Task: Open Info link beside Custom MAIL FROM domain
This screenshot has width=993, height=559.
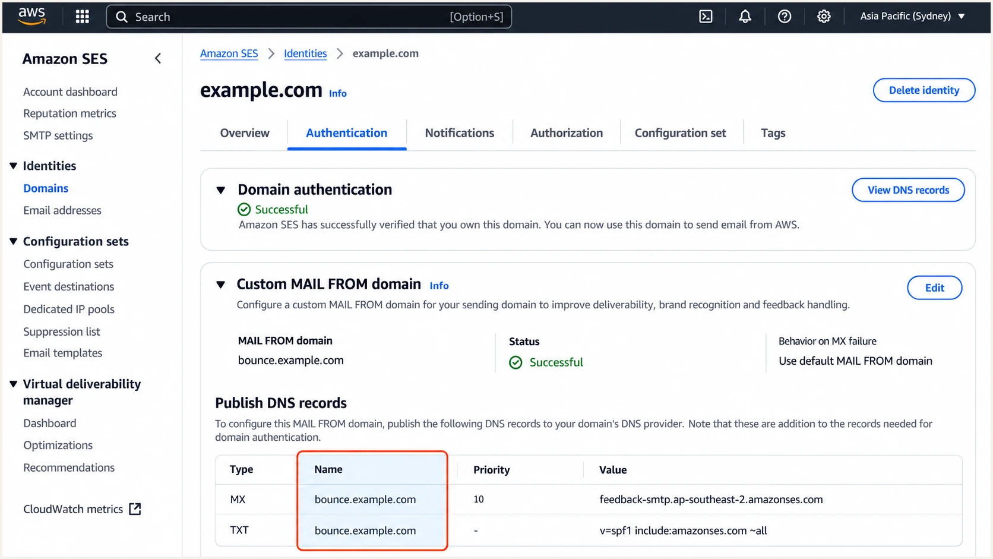Action: click(x=439, y=286)
